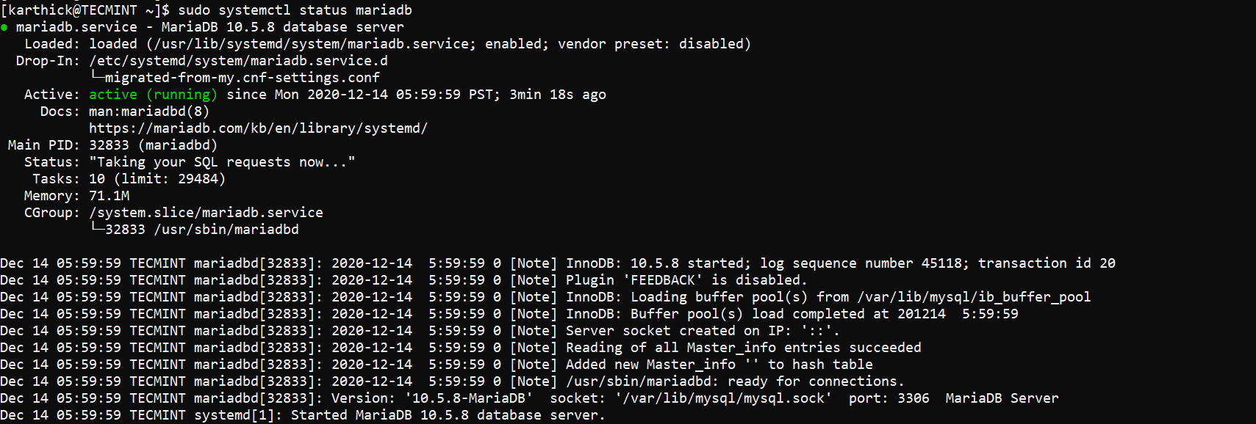The width and height of the screenshot is (1256, 424).
Task: Select the CGroup path /system.slice/mariadb.service
Action: [x=206, y=213]
